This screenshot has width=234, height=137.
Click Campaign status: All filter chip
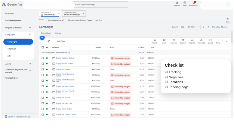56,20
